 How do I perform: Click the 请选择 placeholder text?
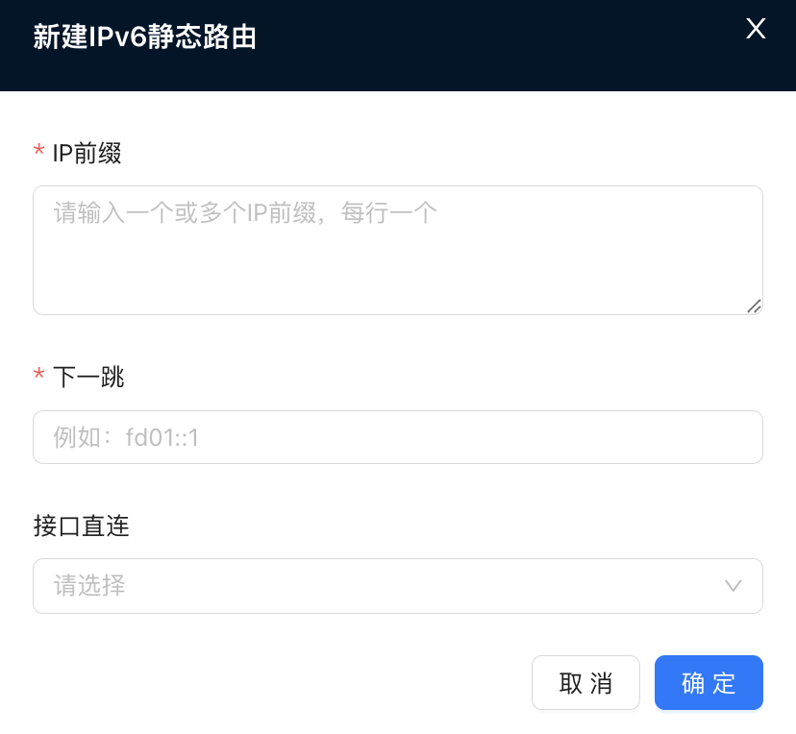pos(89,586)
